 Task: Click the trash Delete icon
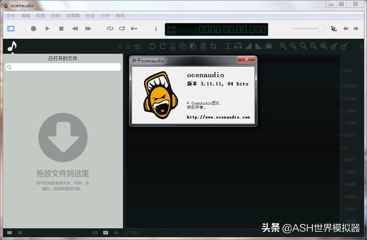click(x=203, y=46)
